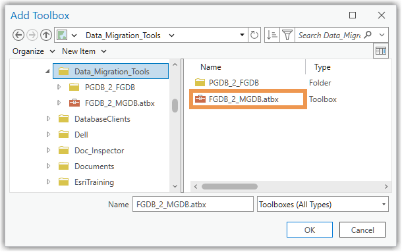Viewport: 402px width, 252px height.
Task: Expand the Doc_Inspector folder node
Action: pyautogui.click(x=48, y=150)
